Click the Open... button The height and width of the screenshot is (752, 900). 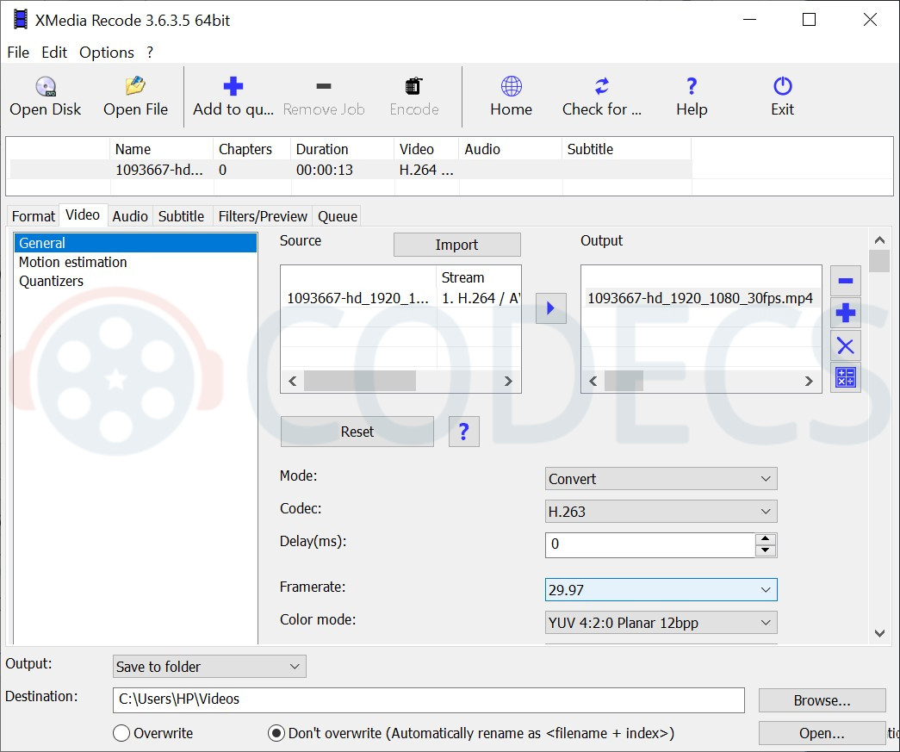822,733
